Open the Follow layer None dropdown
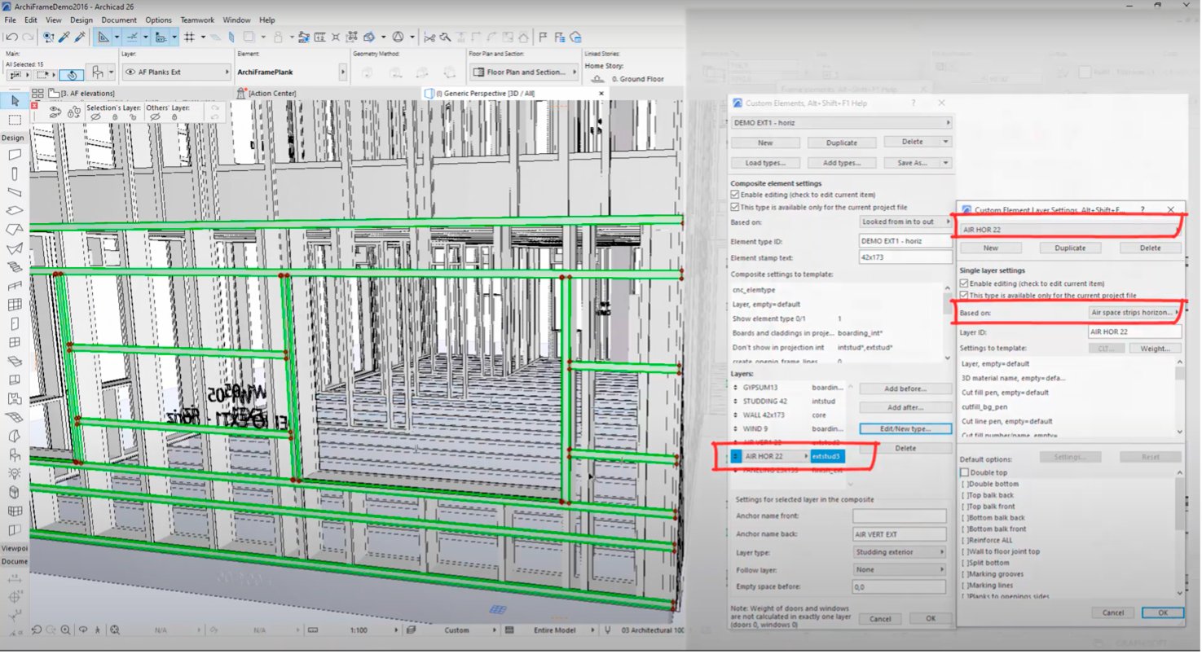This screenshot has width=1202, height=654. 900,570
